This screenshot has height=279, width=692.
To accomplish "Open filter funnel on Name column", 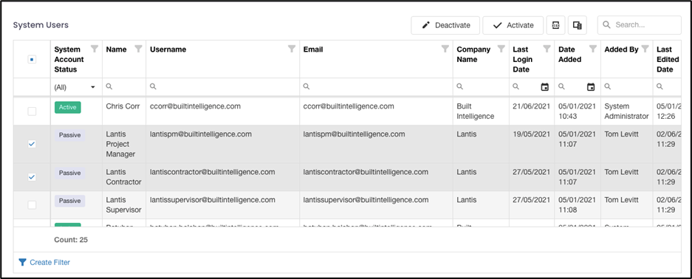I will [138, 49].
